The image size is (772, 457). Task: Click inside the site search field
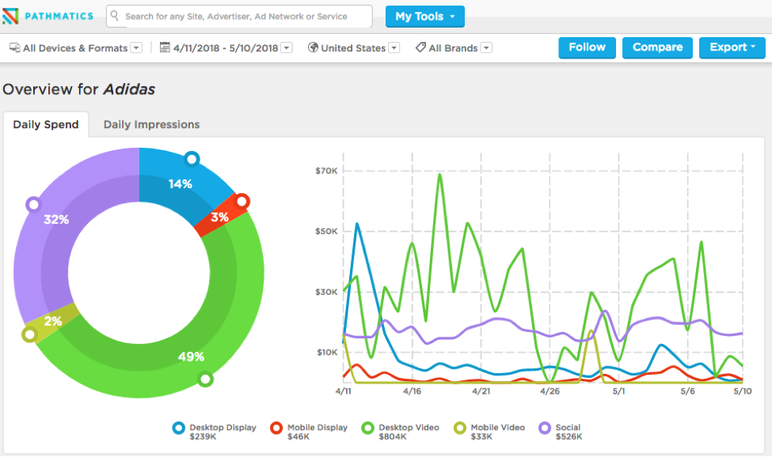[x=238, y=17]
